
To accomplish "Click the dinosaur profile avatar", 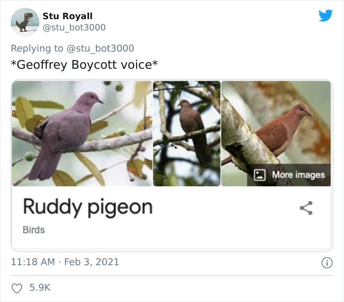I will 25,22.
